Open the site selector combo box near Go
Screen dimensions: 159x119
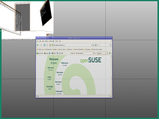102,53
